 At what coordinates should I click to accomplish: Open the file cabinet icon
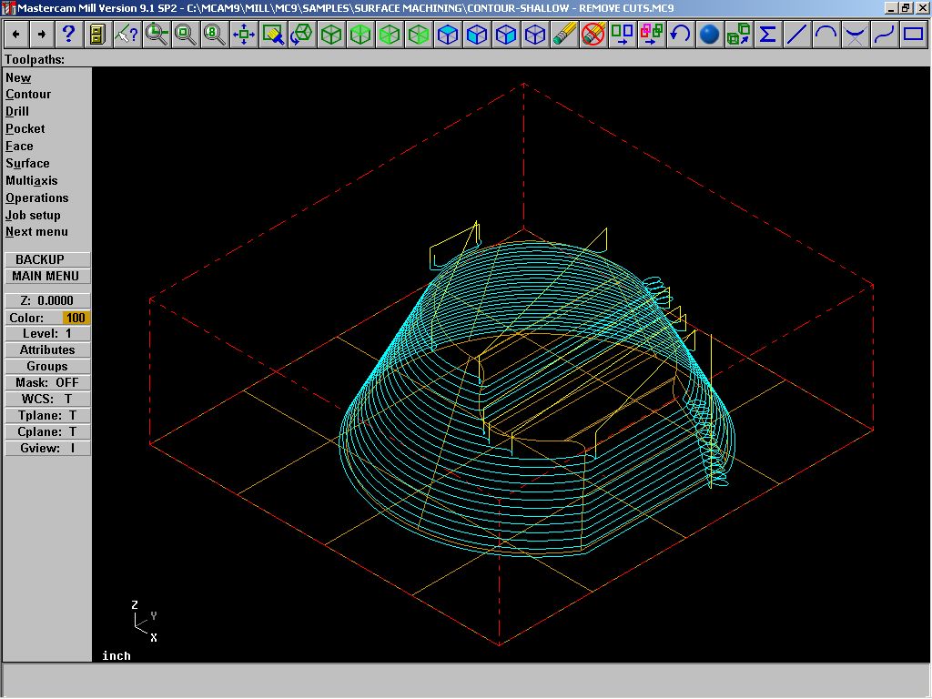point(97,35)
